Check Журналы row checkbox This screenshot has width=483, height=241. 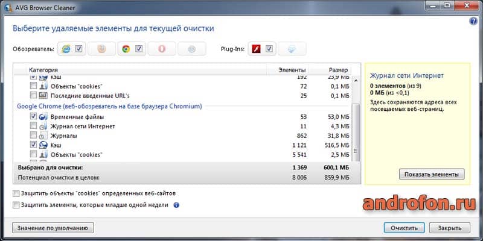(34, 135)
